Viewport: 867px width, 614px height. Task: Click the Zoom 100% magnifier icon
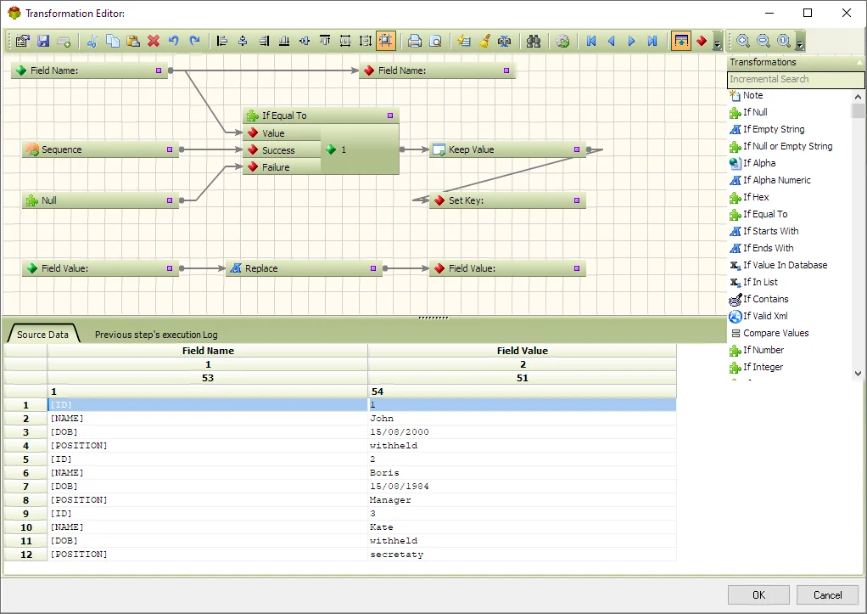coord(784,41)
